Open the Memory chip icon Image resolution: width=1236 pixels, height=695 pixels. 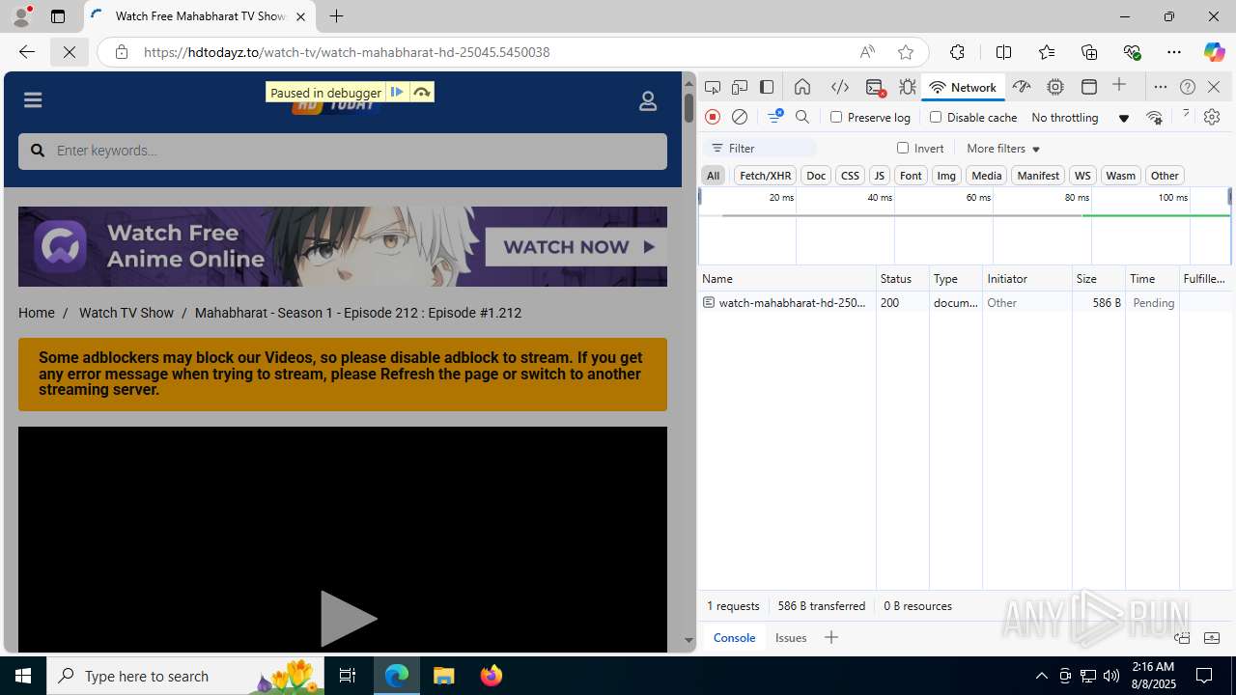(x=1055, y=87)
